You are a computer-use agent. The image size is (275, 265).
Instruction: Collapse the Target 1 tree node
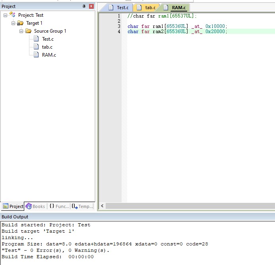(x=14, y=23)
